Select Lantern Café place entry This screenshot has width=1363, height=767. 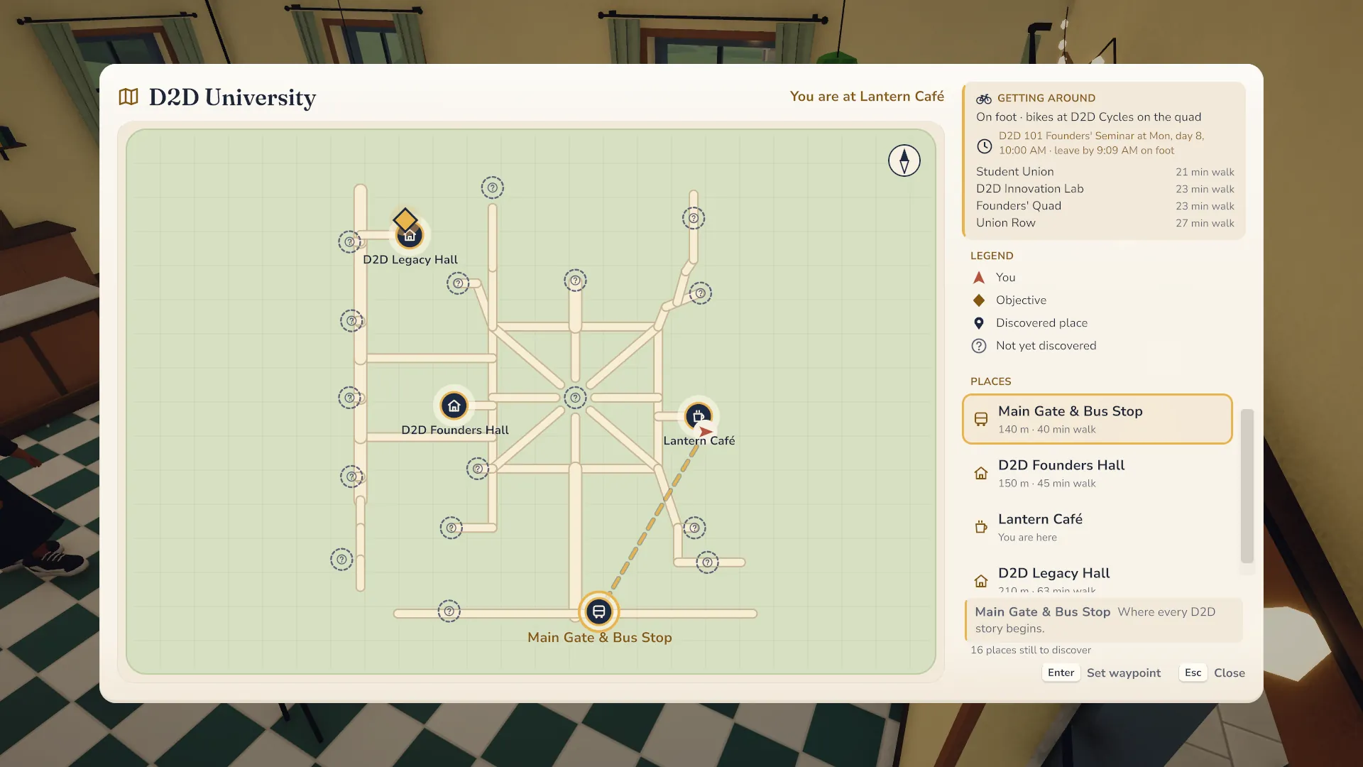(x=1097, y=527)
